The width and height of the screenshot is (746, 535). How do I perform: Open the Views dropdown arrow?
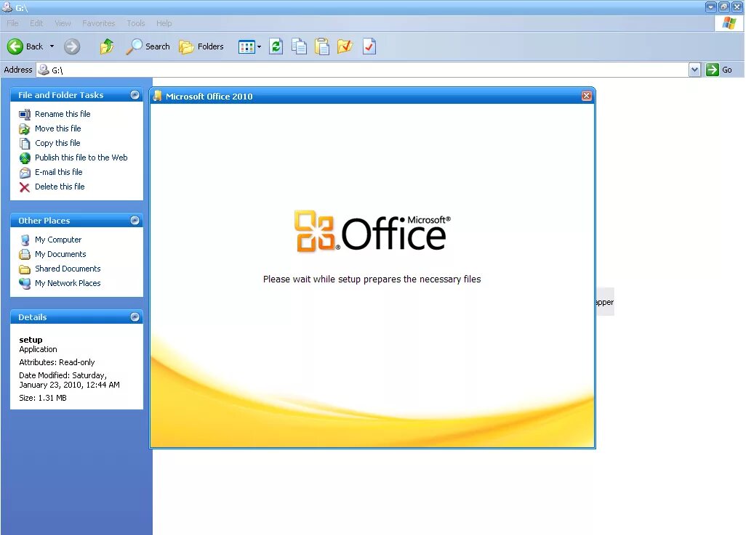[x=260, y=47]
